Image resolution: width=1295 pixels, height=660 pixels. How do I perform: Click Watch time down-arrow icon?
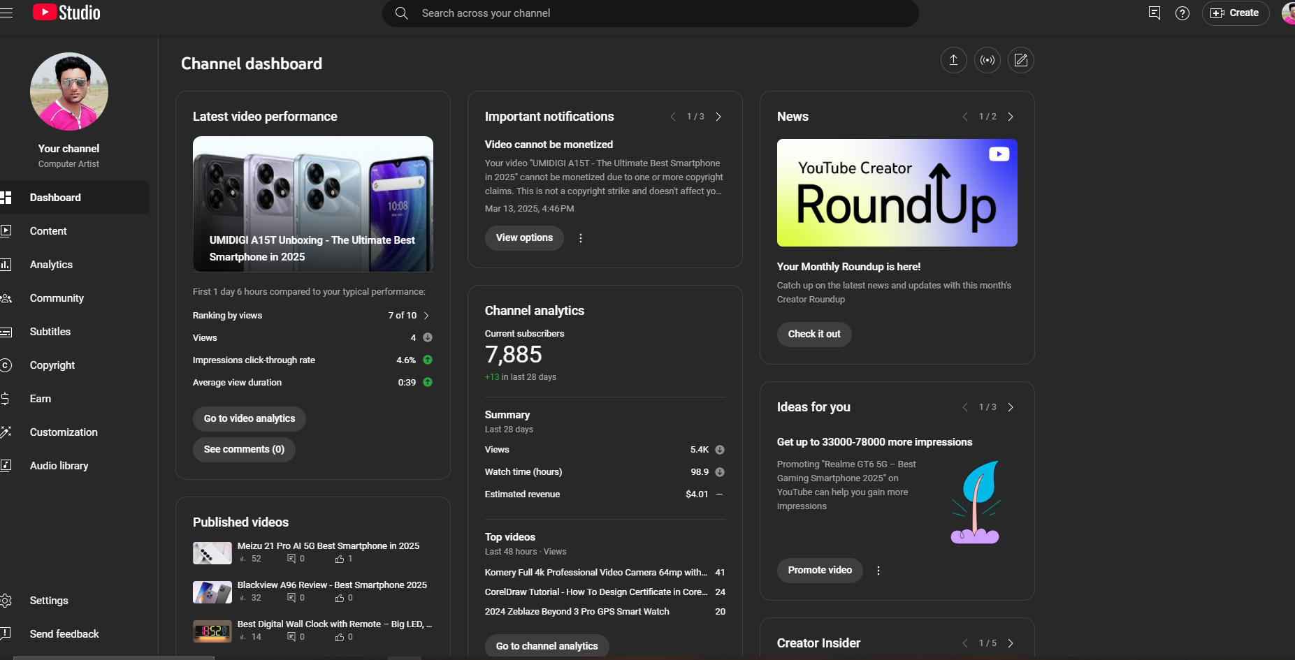coord(720,472)
